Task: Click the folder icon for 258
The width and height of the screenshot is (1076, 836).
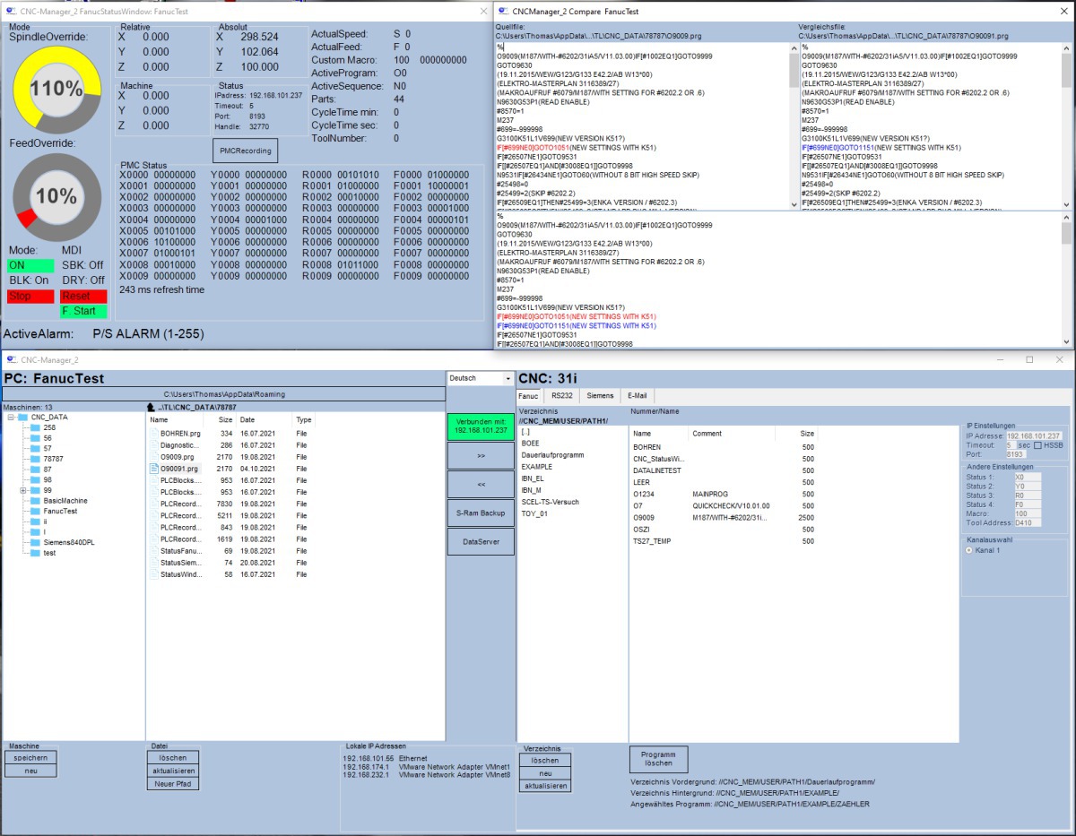Action: (x=35, y=427)
